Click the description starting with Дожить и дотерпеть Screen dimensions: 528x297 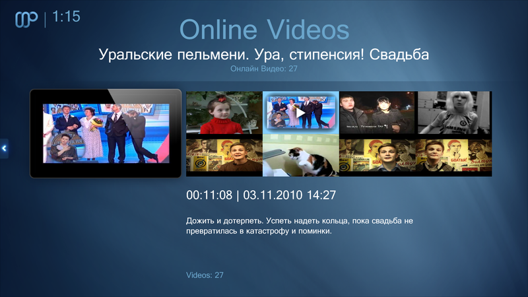click(x=304, y=226)
